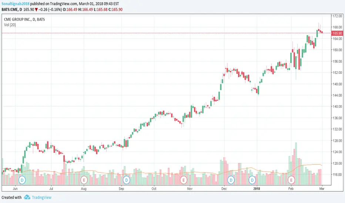Select the dividend marker just before 2018
This screenshot has width=345, height=203.
(252, 180)
